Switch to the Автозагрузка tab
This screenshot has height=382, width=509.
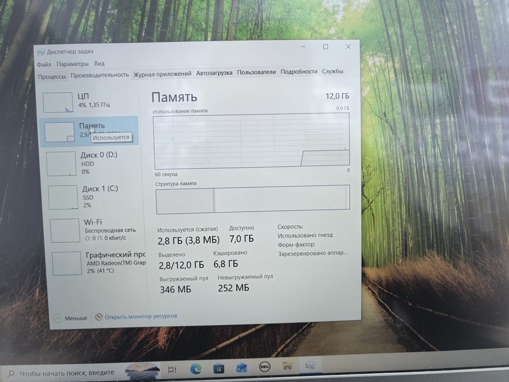tap(214, 73)
